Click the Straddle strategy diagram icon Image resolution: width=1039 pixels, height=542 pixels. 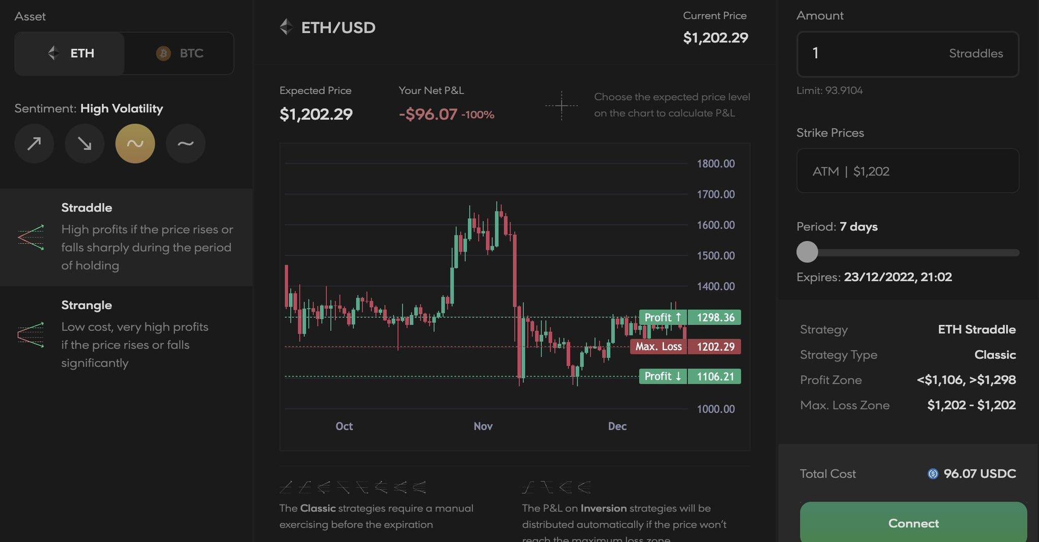coord(31,237)
